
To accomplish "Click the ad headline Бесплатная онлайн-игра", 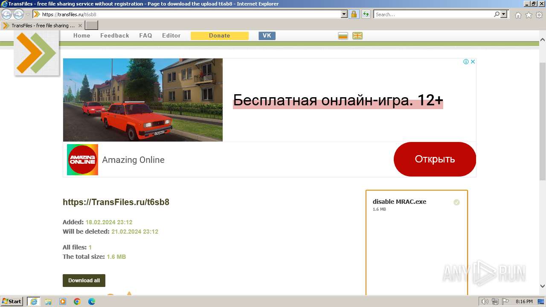I will [338, 101].
